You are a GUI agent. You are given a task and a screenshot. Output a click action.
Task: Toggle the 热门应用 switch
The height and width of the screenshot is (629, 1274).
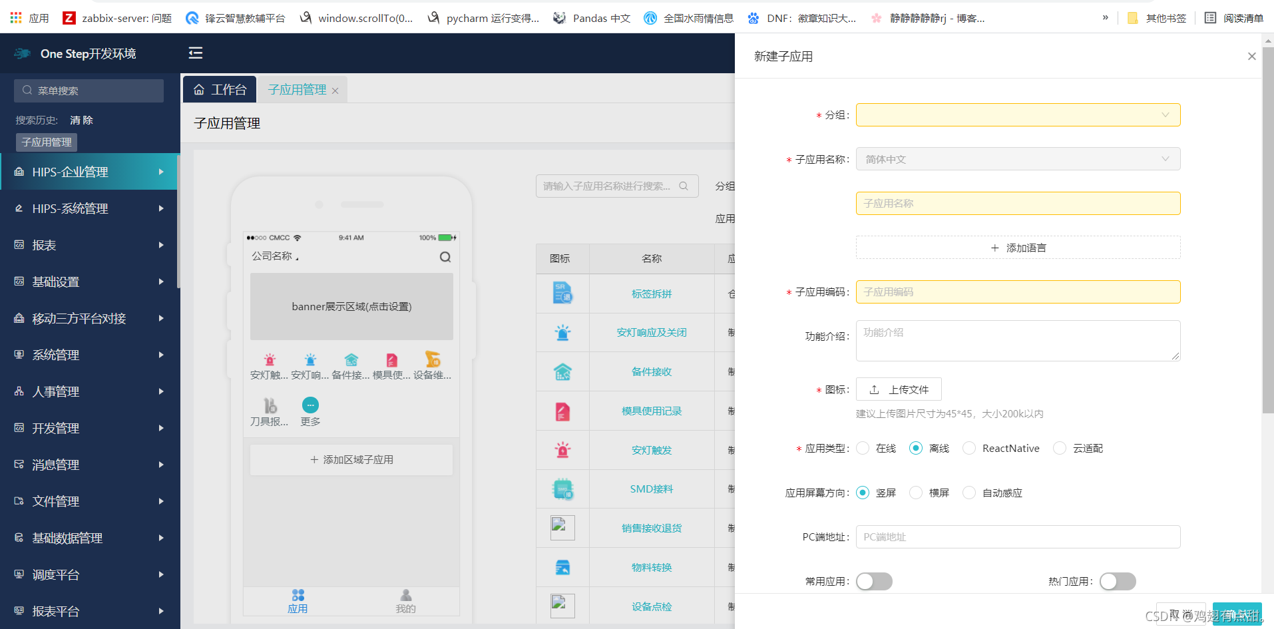[1118, 581]
